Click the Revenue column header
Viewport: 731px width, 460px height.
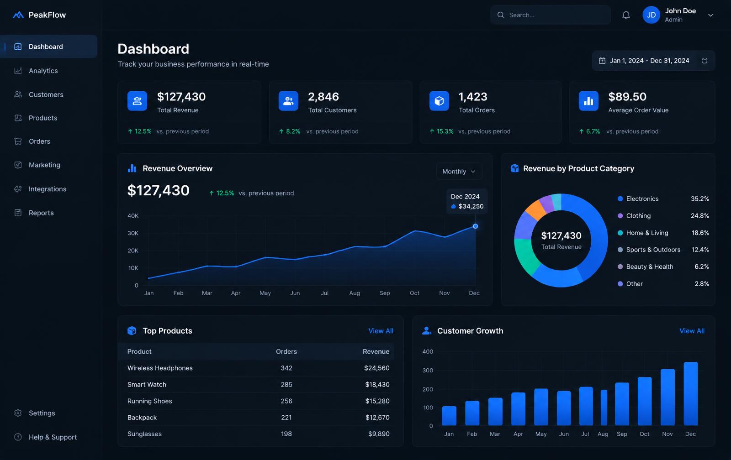click(376, 351)
